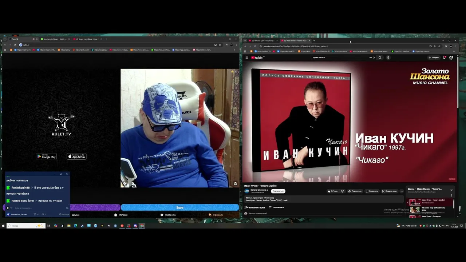Open Премиум premium section

coord(216,215)
